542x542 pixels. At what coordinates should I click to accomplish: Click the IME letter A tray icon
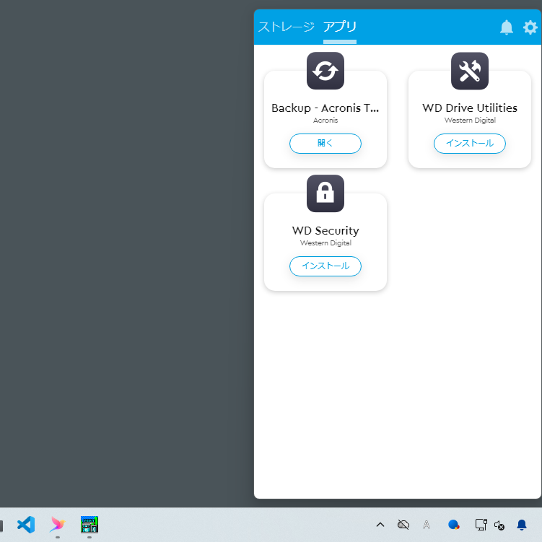427,525
